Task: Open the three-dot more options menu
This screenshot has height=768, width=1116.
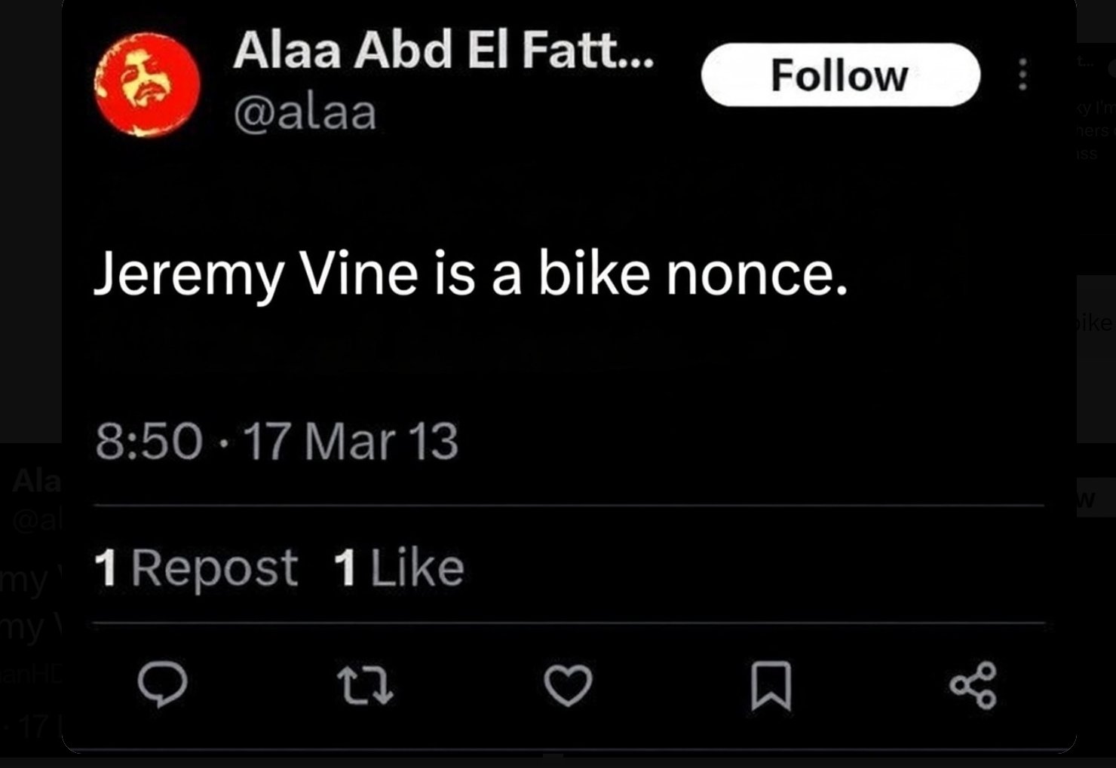Action: point(1022,75)
